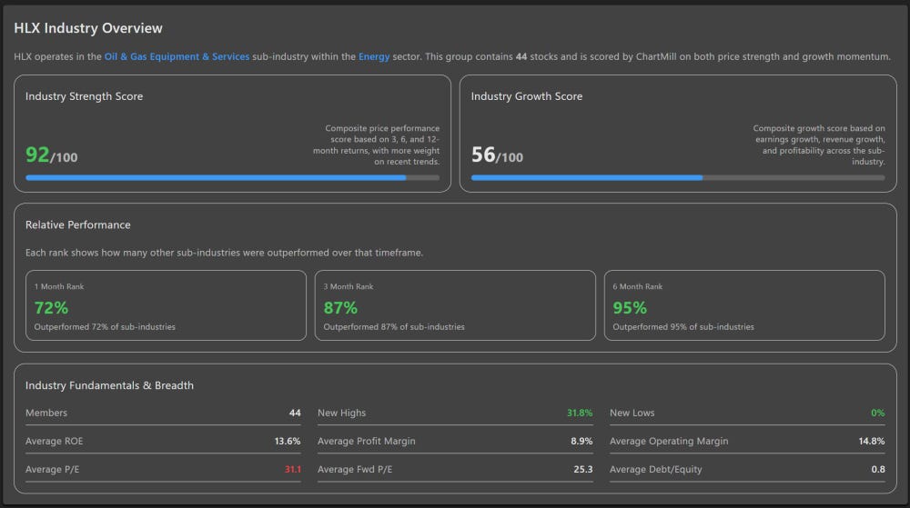Click the Average ROE label
Image resolution: width=910 pixels, height=508 pixels.
[x=54, y=441]
